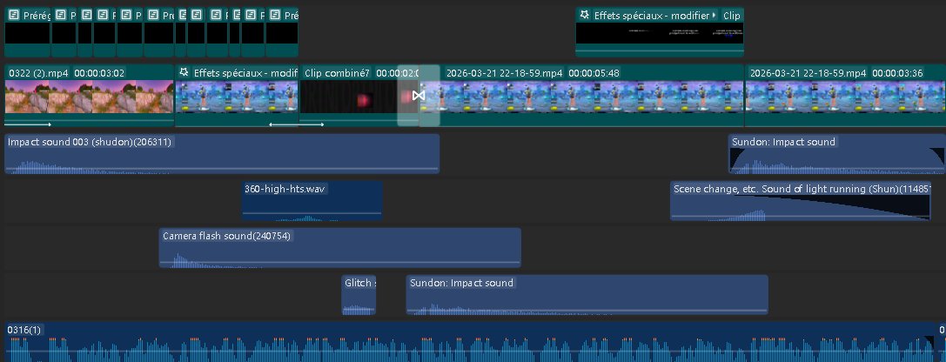946x362 pixels.
Task: Click the transition bow-tie icon after Clip combiné7
Action: click(419, 96)
